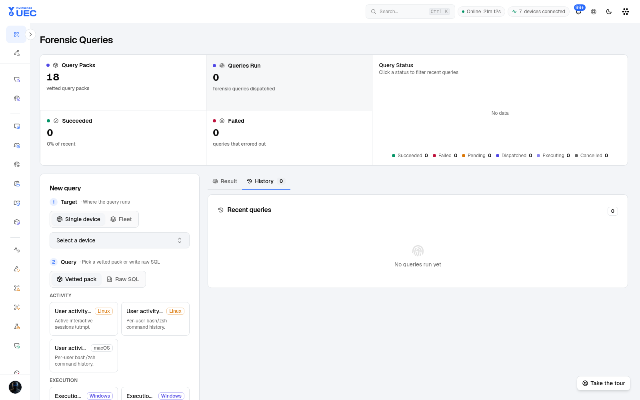Open the app grid dots menu
This screenshot has width=640, height=400.
click(626, 12)
